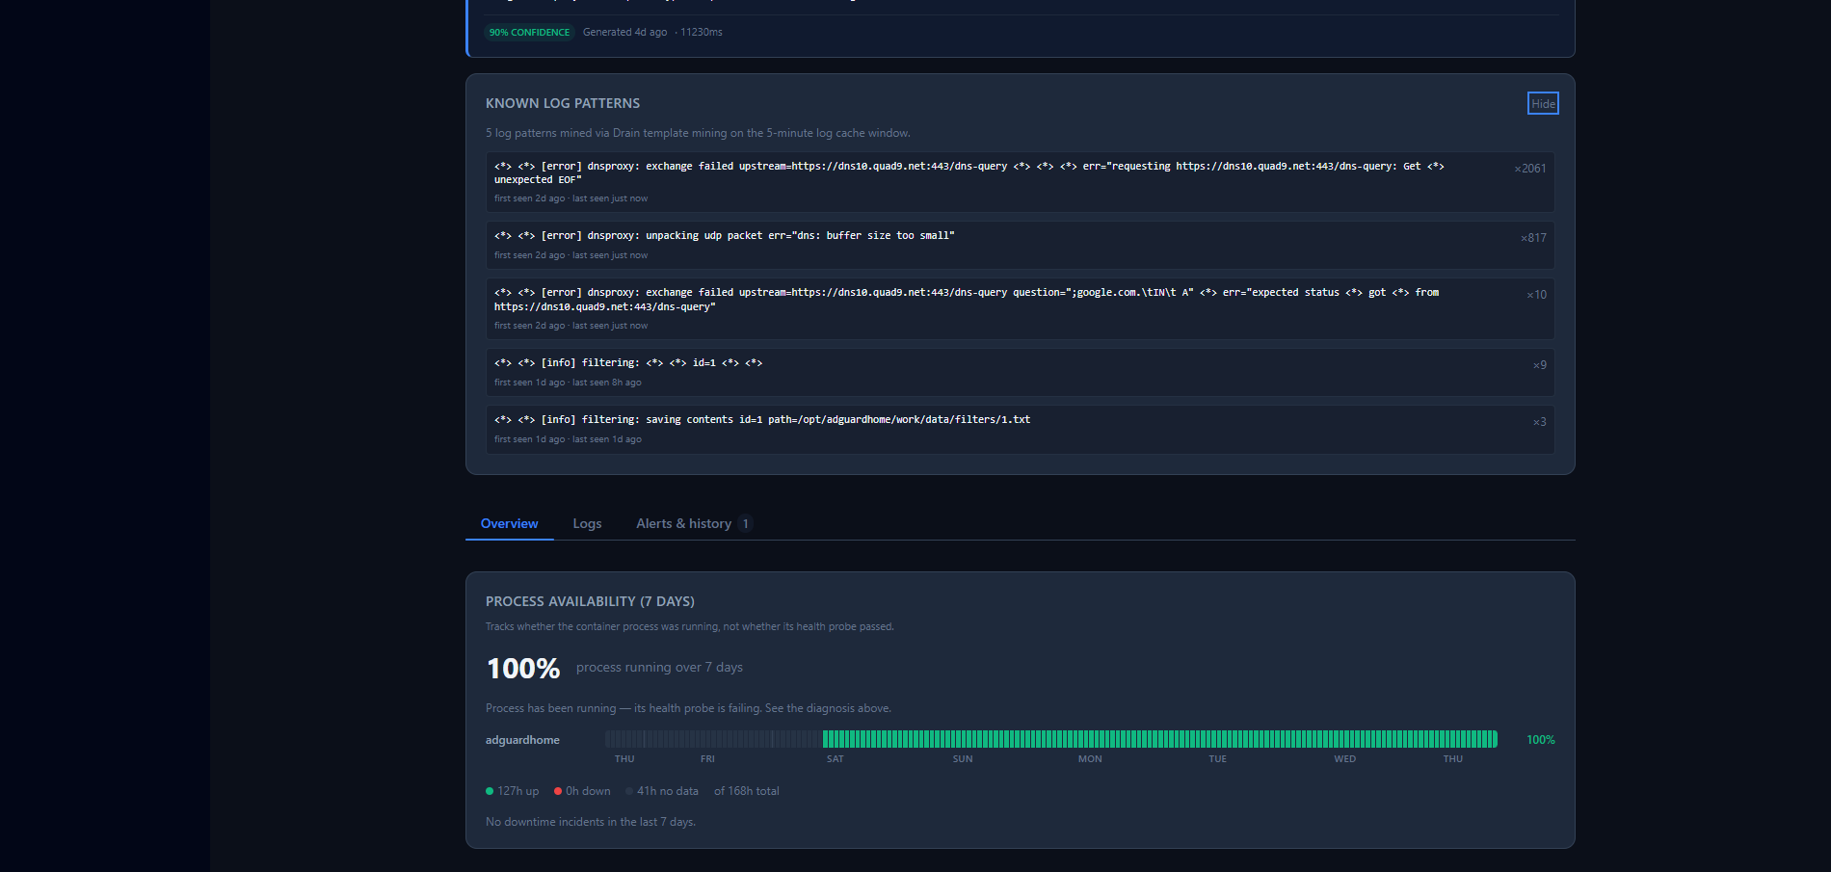
Task: Click the red 0h down legend dot
Action: (x=559, y=791)
